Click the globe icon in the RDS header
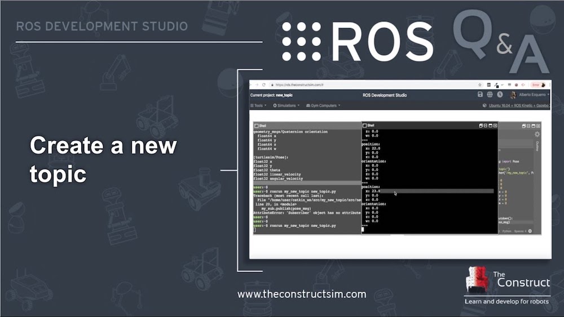564x317 pixels. 490,95
